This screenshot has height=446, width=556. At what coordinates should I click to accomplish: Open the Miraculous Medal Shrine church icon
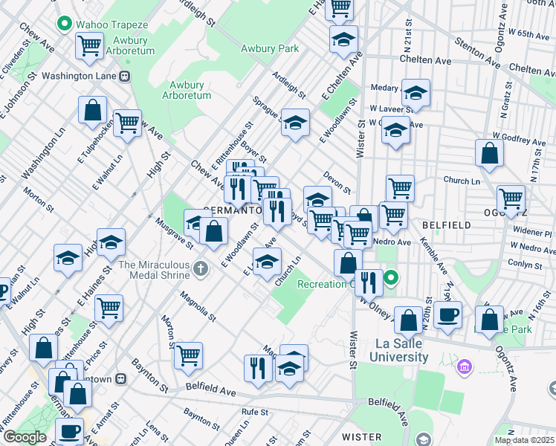201,269
